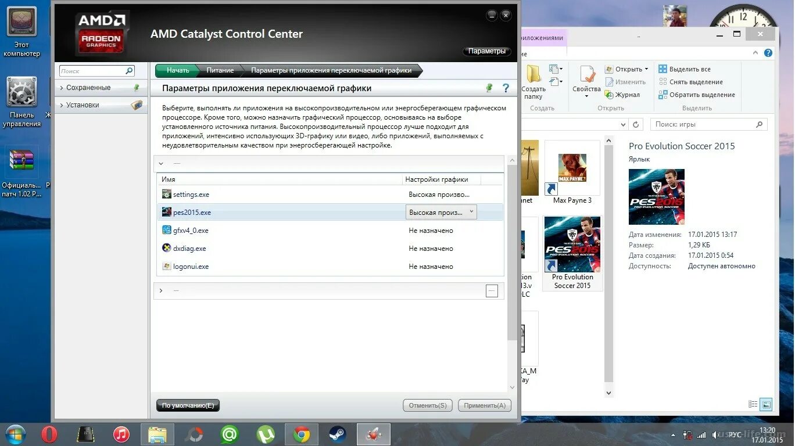Open Catalyst help question mark icon

(506, 88)
